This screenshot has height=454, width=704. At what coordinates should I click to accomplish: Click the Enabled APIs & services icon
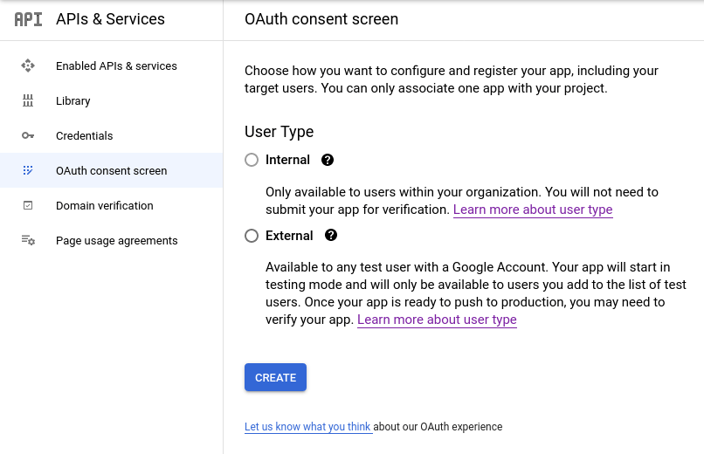28,65
